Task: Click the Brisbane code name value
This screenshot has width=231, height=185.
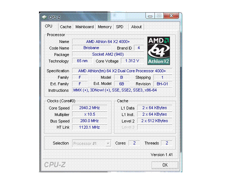Action: coord(91,48)
